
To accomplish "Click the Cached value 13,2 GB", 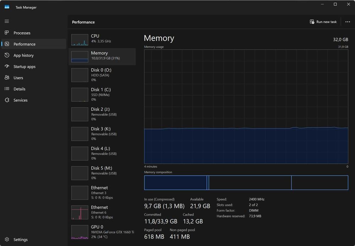I will click(193, 222).
